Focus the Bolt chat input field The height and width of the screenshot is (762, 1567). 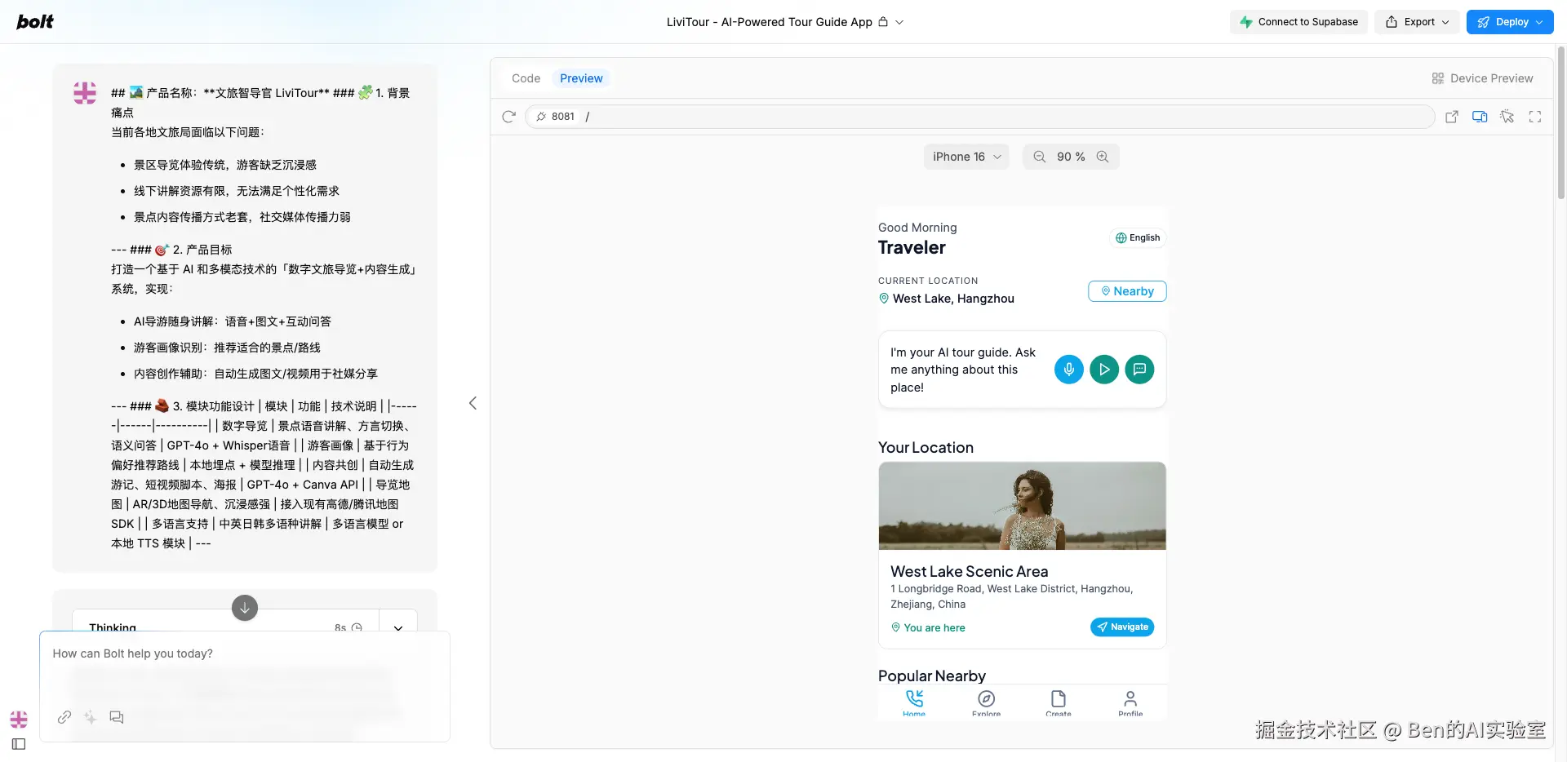coord(245,653)
